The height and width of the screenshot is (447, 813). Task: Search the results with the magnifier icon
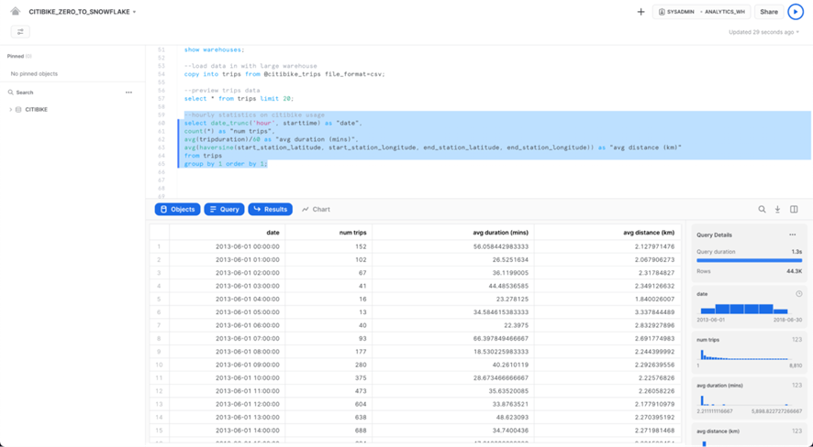(x=762, y=210)
